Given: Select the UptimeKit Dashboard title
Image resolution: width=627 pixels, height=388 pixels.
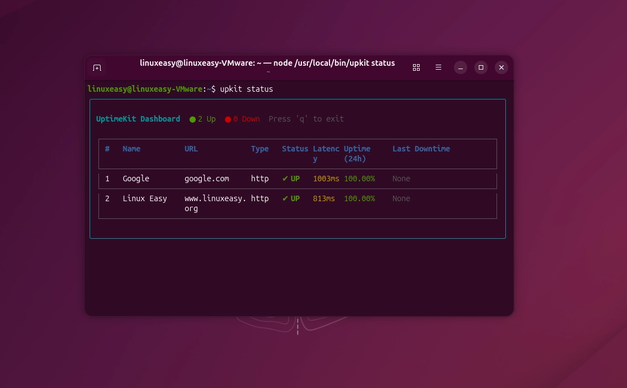Looking at the screenshot, I should pyautogui.click(x=138, y=119).
